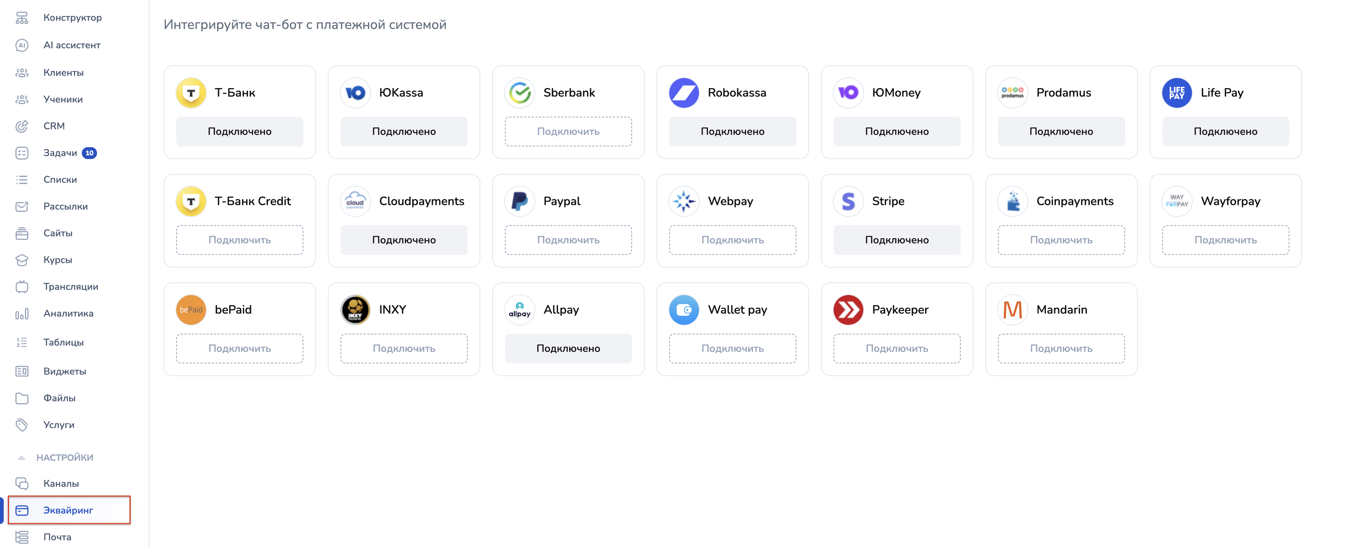This screenshot has width=1363, height=547.
Task: Select the Ученики sidebar icon
Action: [x=22, y=100]
